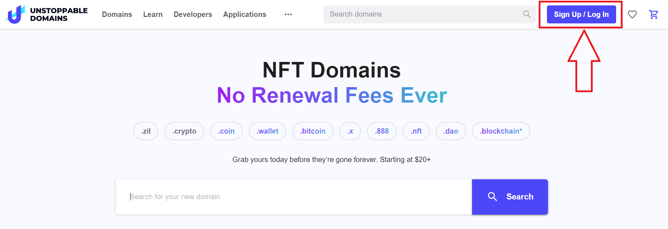The height and width of the screenshot is (229, 668).
Task: Open the three-dots more menu
Action: [288, 14]
